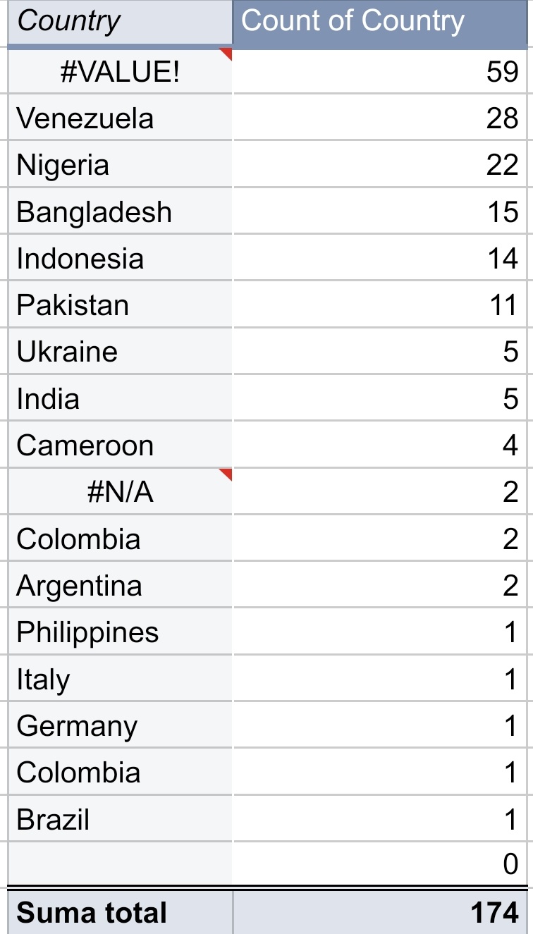Select the Indonesia count cell showing 14

click(381, 257)
